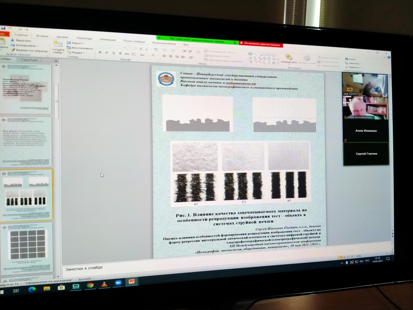Click the Create Slide (Создать слайд) icon
The image size is (413, 310).
(58, 45)
